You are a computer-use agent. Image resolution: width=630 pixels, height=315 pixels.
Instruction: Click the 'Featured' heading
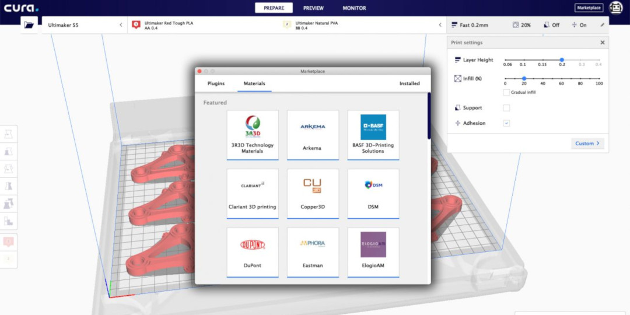pos(215,103)
